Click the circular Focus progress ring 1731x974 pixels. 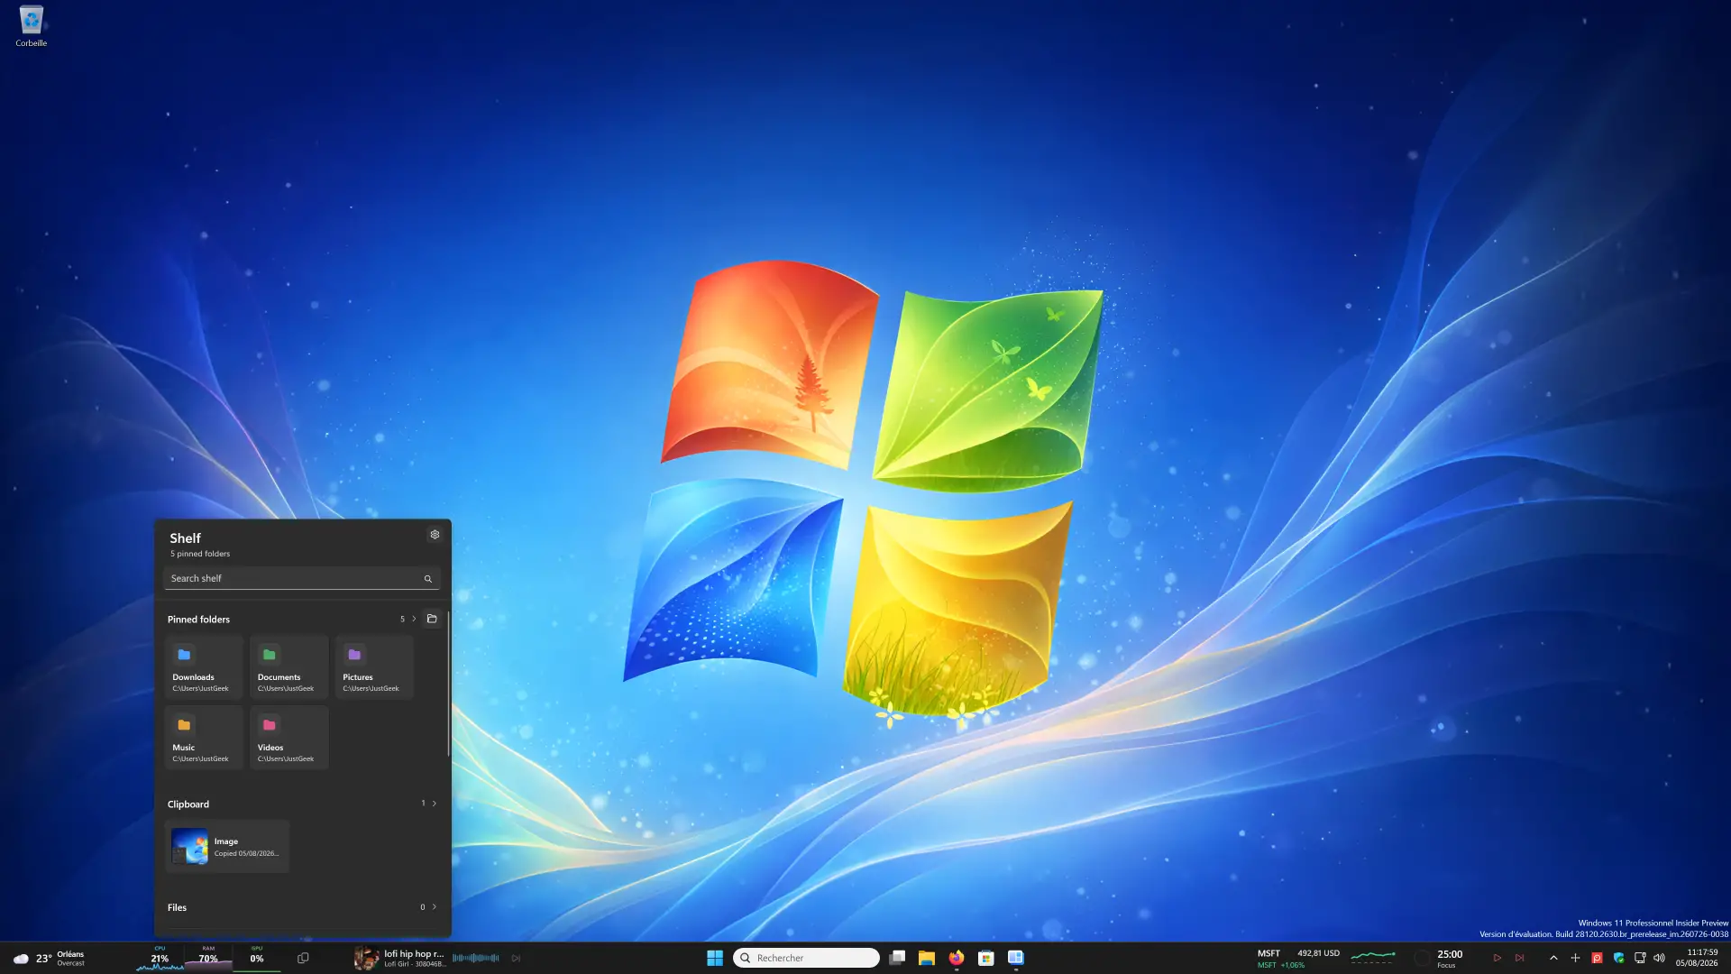[1422, 958]
